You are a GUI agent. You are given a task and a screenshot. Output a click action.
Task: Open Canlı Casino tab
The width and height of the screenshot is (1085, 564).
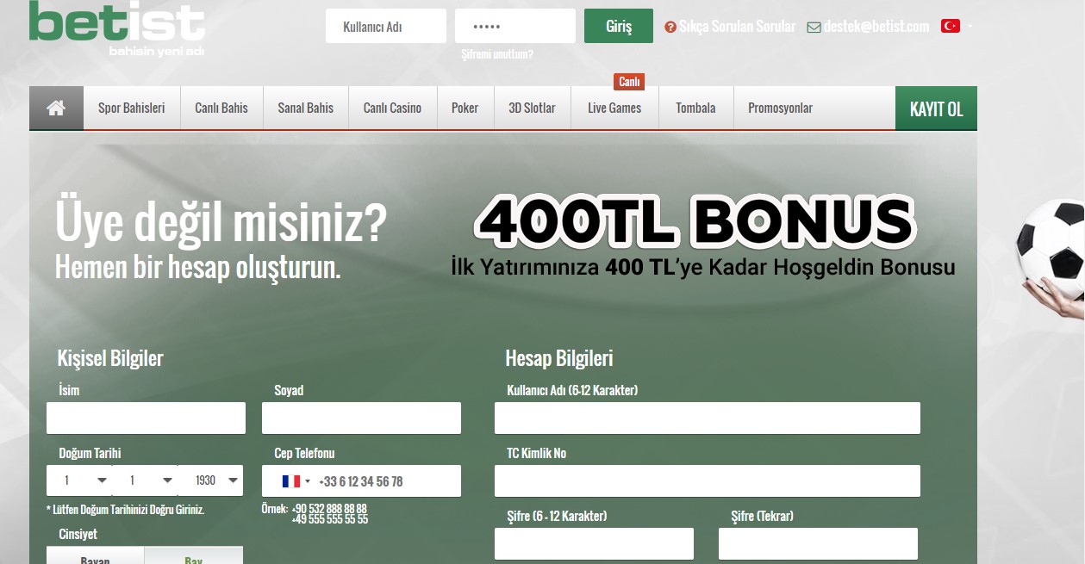[392, 108]
